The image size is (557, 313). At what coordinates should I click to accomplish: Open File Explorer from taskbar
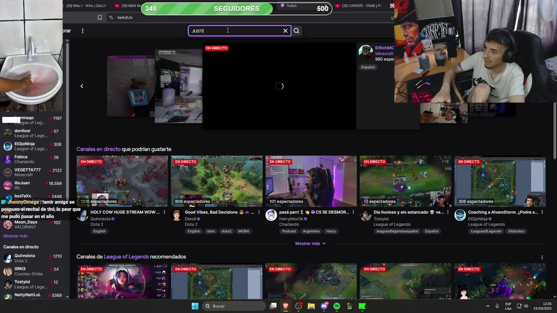click(x=311, y=306)
